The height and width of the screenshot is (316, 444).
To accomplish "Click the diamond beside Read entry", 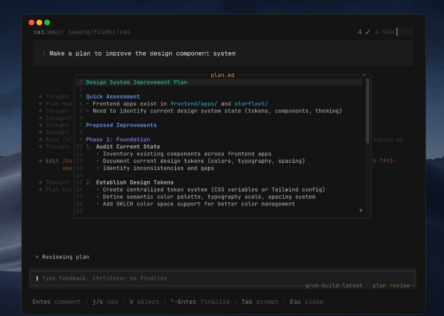I will tap(40, 139).
